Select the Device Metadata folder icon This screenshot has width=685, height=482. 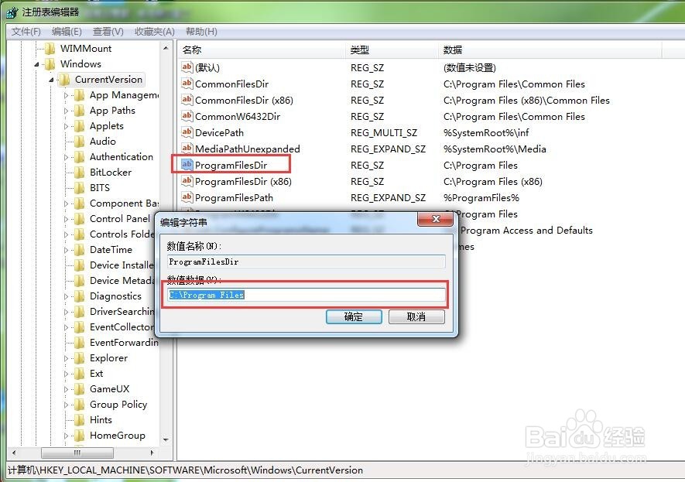[80, 281]
